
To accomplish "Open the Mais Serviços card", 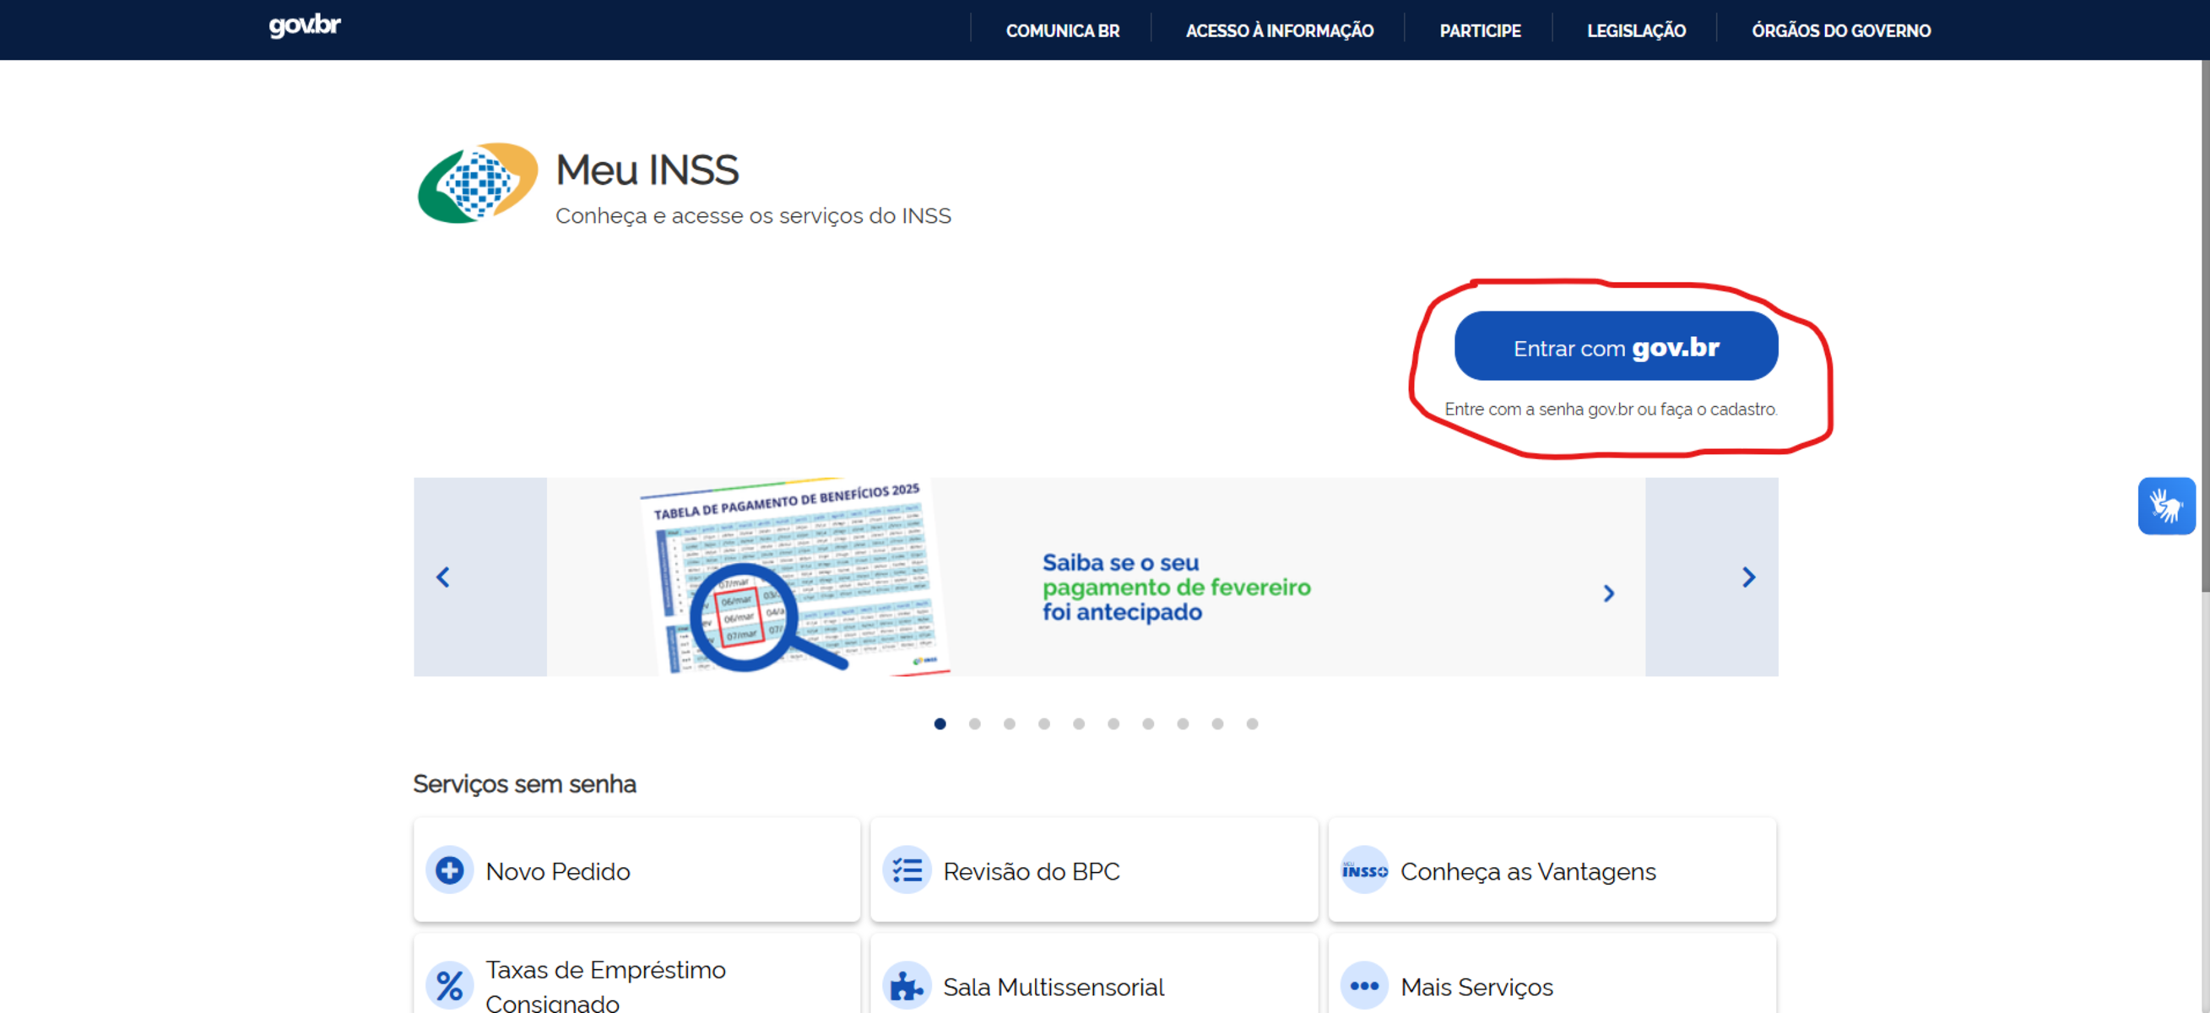I will click(x=1552, y=974).
